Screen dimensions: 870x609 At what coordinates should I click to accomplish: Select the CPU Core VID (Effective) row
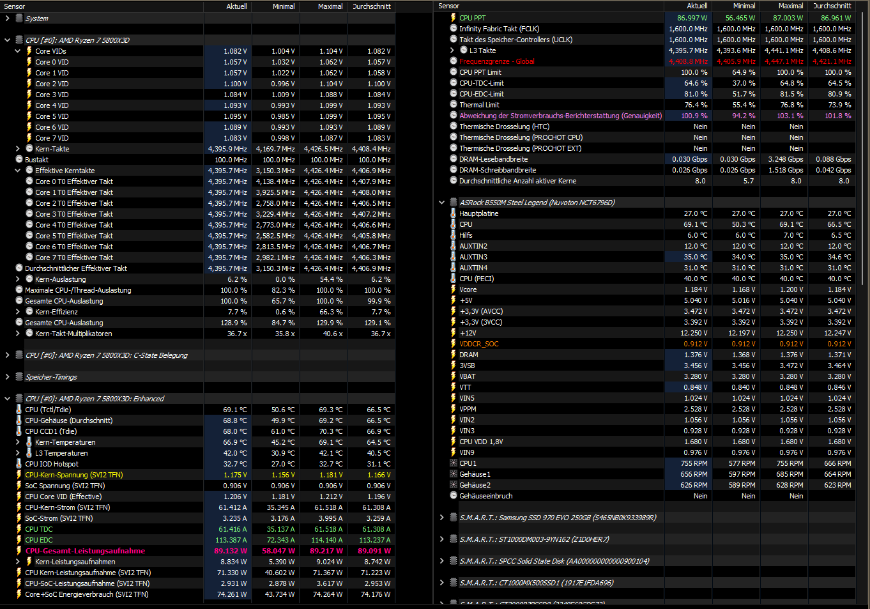pyautogui.click(x=198, y=497)
